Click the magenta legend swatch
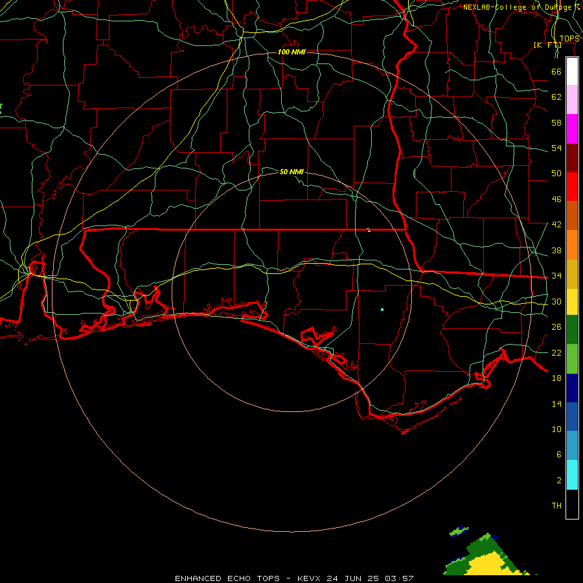 click(572, 129)
